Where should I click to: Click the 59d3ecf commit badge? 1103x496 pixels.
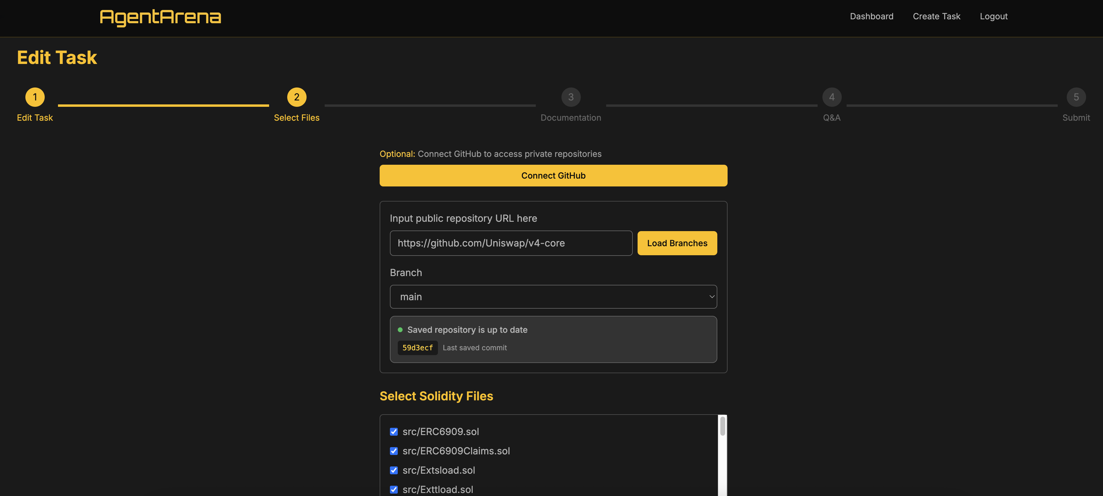(x=417, y=348)
